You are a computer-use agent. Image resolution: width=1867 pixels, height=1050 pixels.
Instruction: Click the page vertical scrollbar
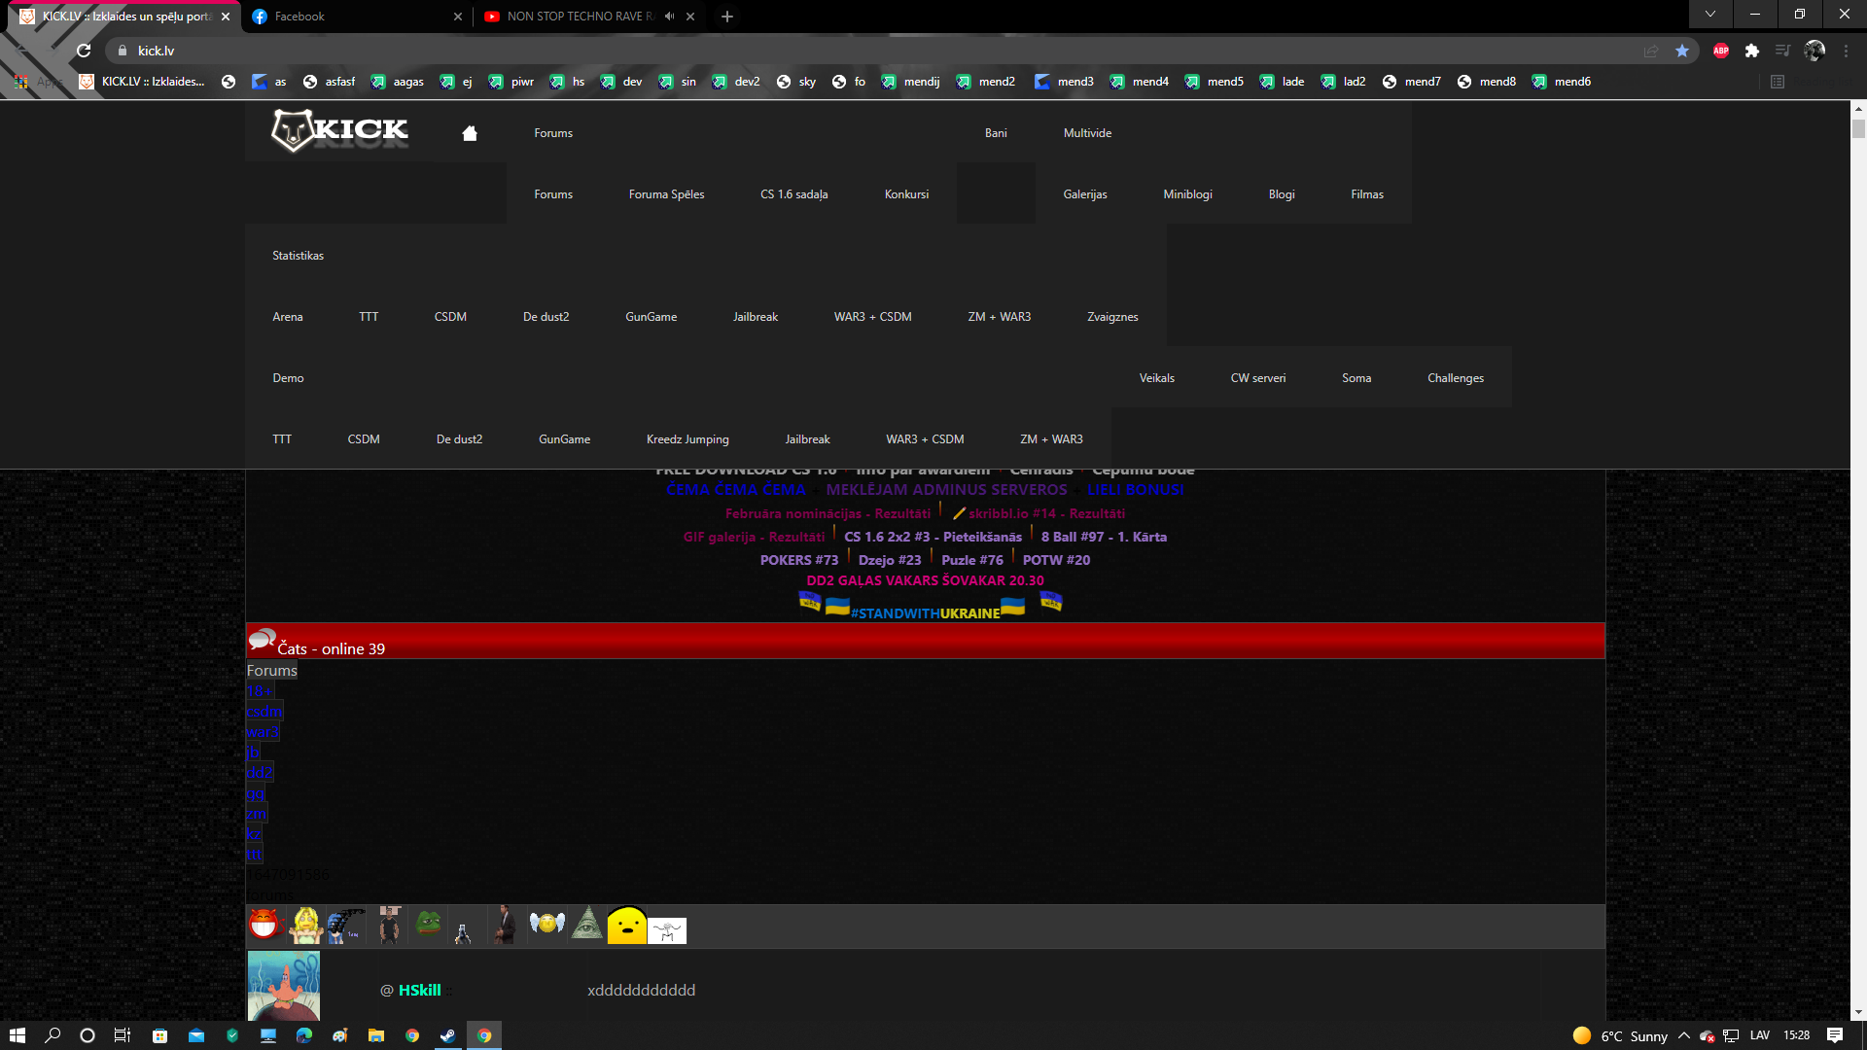(x=1858, y=560)
